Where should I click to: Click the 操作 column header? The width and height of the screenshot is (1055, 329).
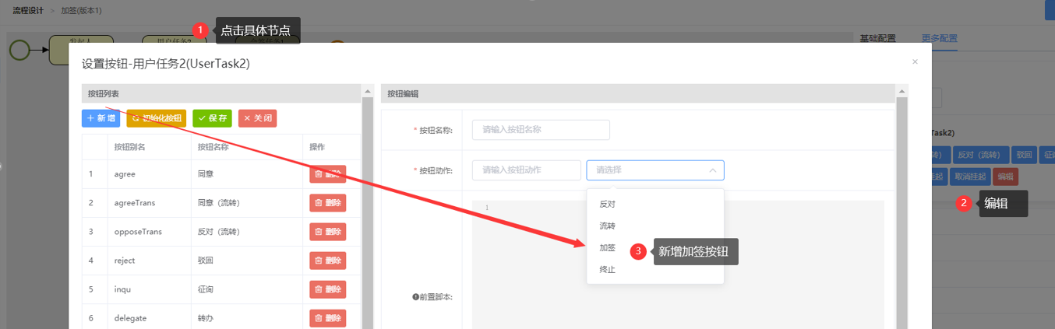pos(331,147)
